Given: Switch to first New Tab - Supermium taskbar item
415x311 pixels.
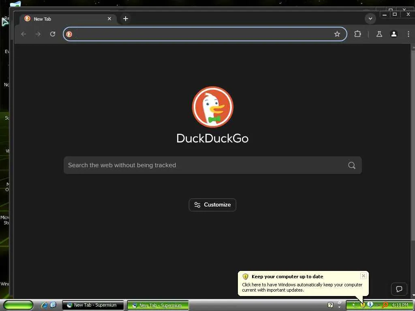Looking at the screenshot, I should point(93,305).
